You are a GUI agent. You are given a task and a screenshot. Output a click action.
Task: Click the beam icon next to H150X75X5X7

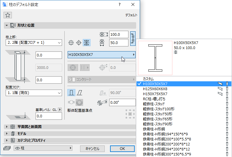[x=220, y=94]
